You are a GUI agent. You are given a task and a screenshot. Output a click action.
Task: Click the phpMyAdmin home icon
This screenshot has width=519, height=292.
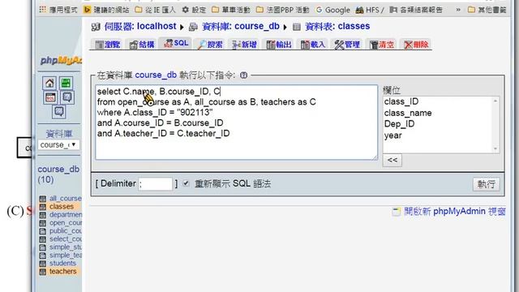49,83
